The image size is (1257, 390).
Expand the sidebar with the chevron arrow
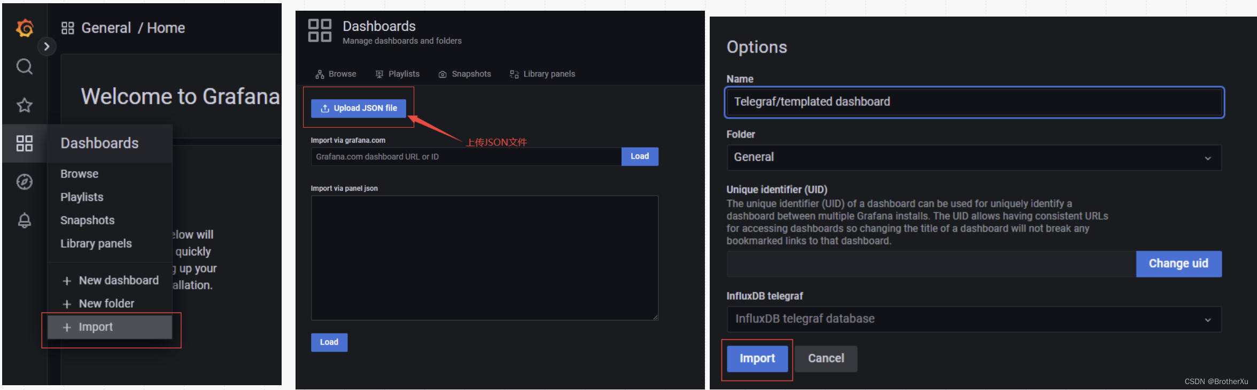(46, 46)
